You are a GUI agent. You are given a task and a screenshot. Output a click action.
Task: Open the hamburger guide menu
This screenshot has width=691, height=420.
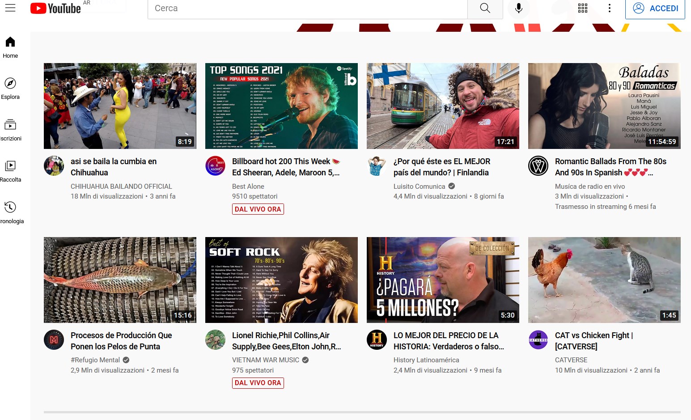click(x=10, y=8)
